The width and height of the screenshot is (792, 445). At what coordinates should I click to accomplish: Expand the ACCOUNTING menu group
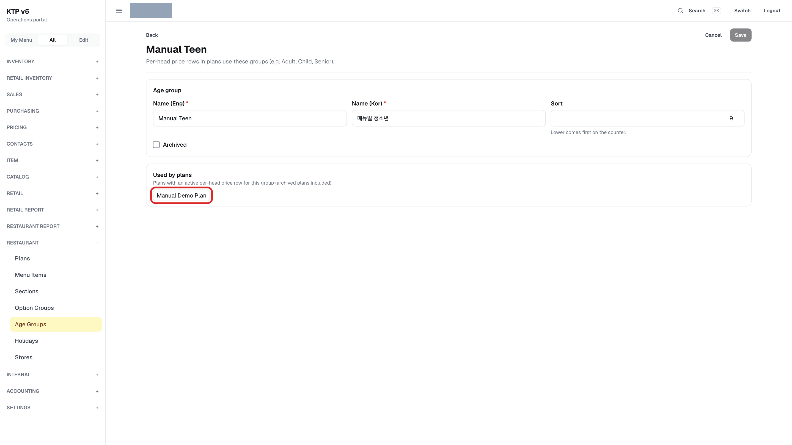(x=53, y=391)
